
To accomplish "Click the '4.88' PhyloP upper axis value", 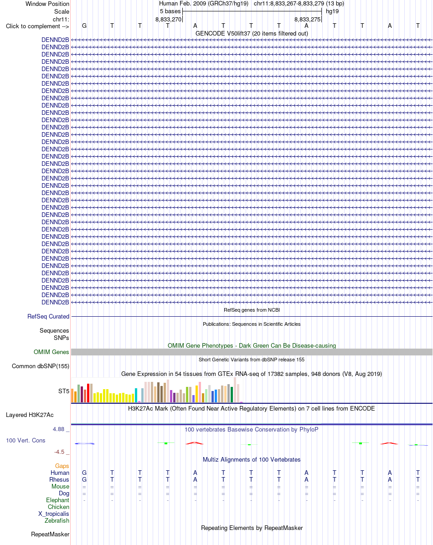I will [58, 429].
